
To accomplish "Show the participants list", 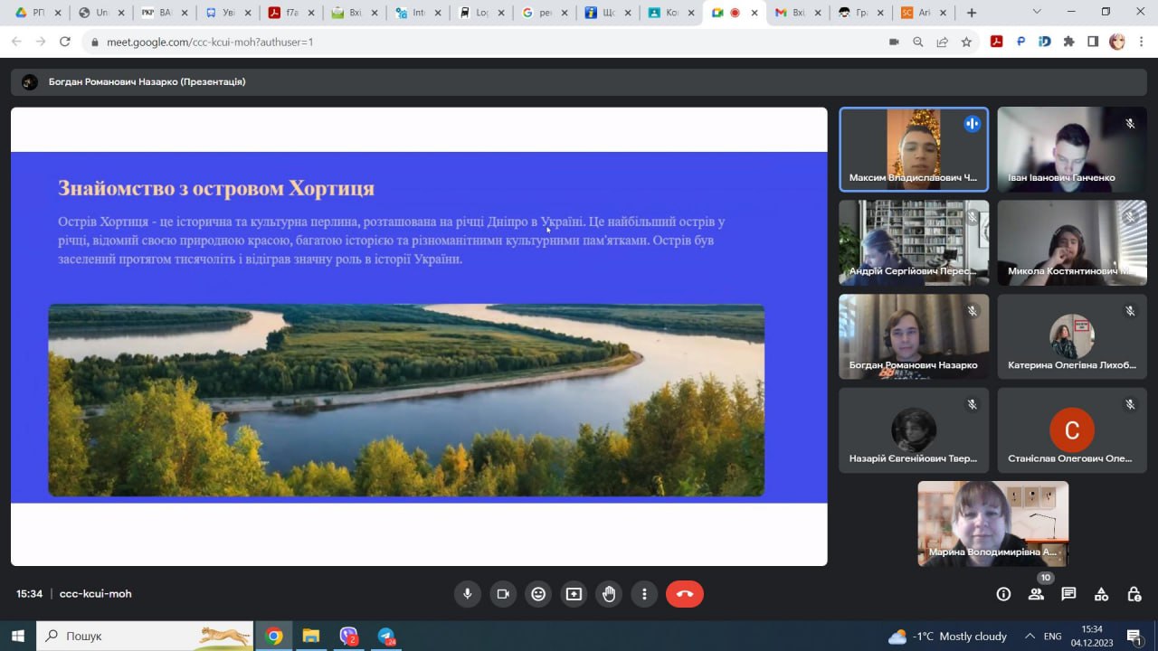I will tap(1036, 594).
